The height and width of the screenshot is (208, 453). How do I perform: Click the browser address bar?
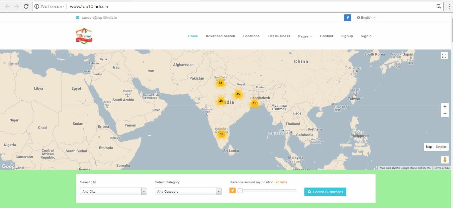tap(234, 6)
